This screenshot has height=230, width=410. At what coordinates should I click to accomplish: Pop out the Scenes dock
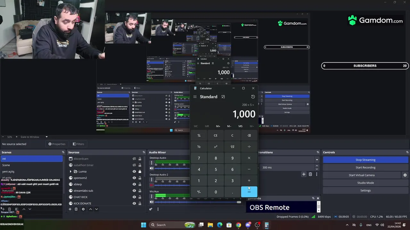[x=63, y=152]
